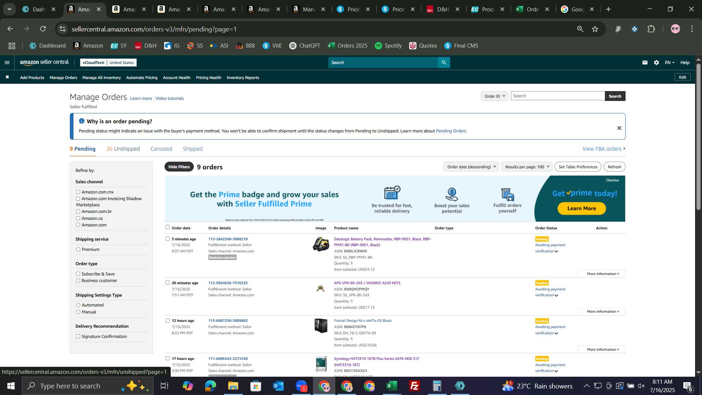This screenshot has height=395, width=702.
Task: Open the Results per page dropdown
Action: (527, 167)
